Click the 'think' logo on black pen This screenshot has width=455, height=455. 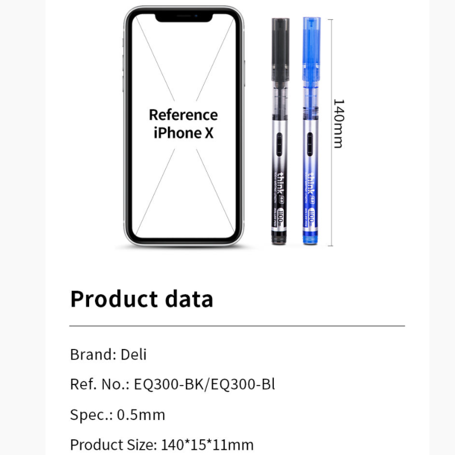pyautogui.click(x=281, y=183)
